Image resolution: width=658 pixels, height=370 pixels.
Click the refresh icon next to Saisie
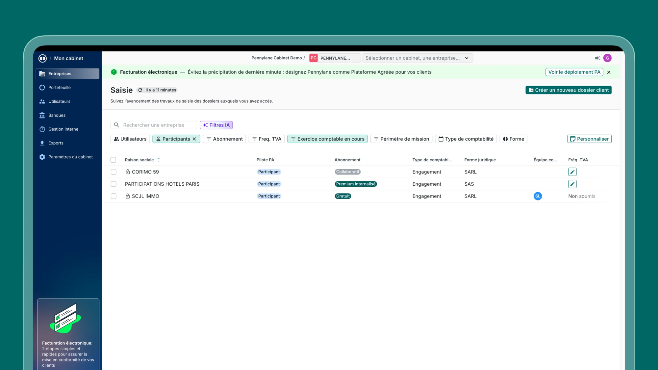[140, 90]
